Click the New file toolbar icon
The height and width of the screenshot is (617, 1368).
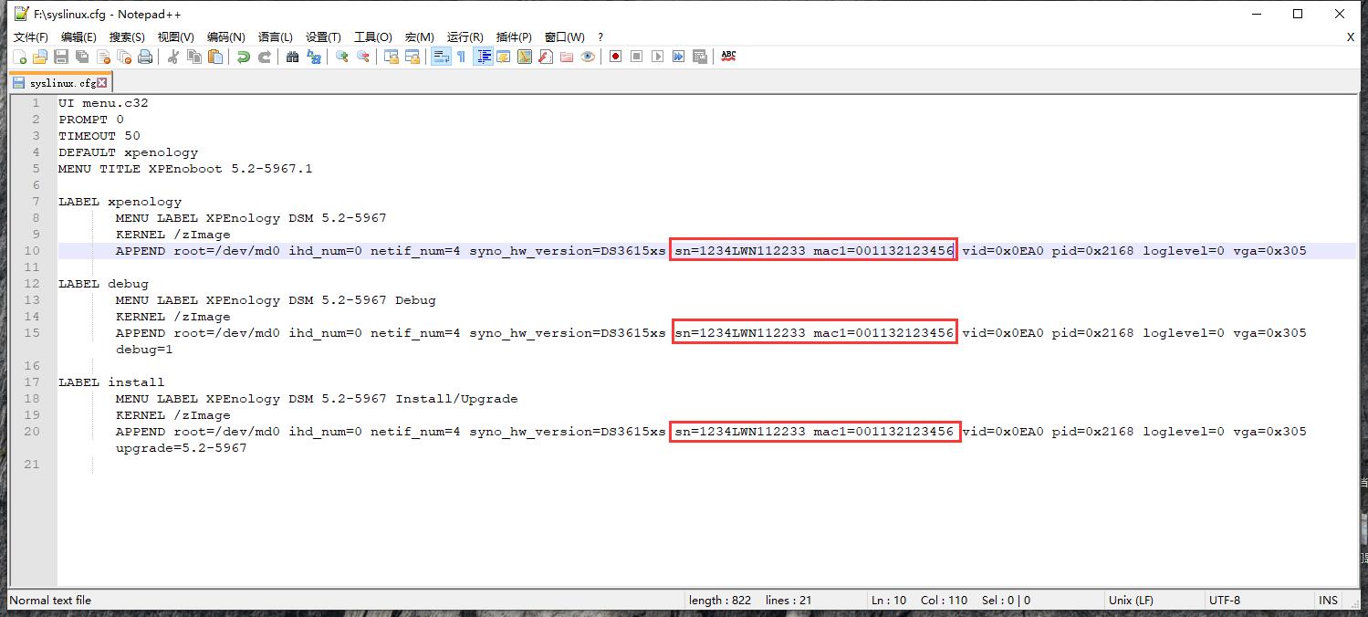pos(19,57)
